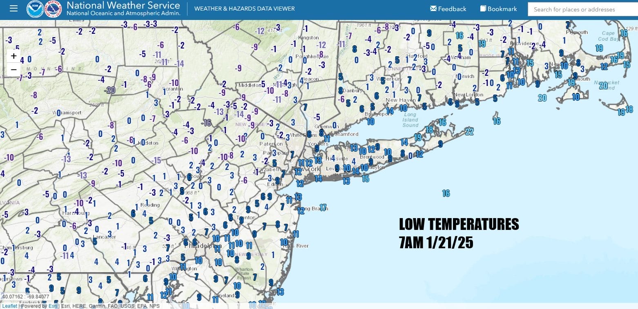638x309 pixels.
Task: Zoom in on the map
Action: point(14,56)
